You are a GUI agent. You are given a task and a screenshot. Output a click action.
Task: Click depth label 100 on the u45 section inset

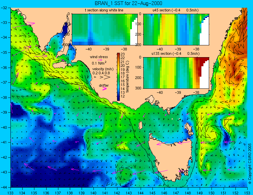pos(138,24)
